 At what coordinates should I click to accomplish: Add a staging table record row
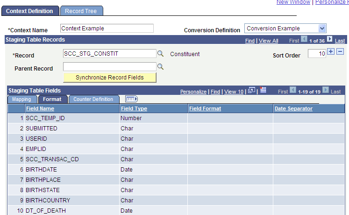click(331, 51)
